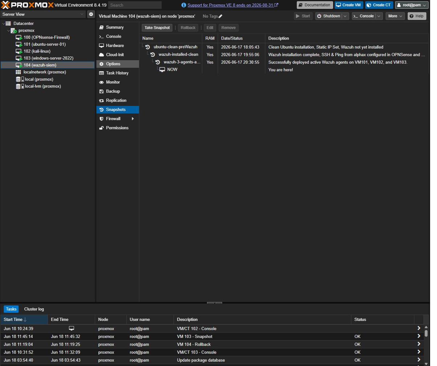
Task: Select the 'You are here!' description text
Action: 281,69
